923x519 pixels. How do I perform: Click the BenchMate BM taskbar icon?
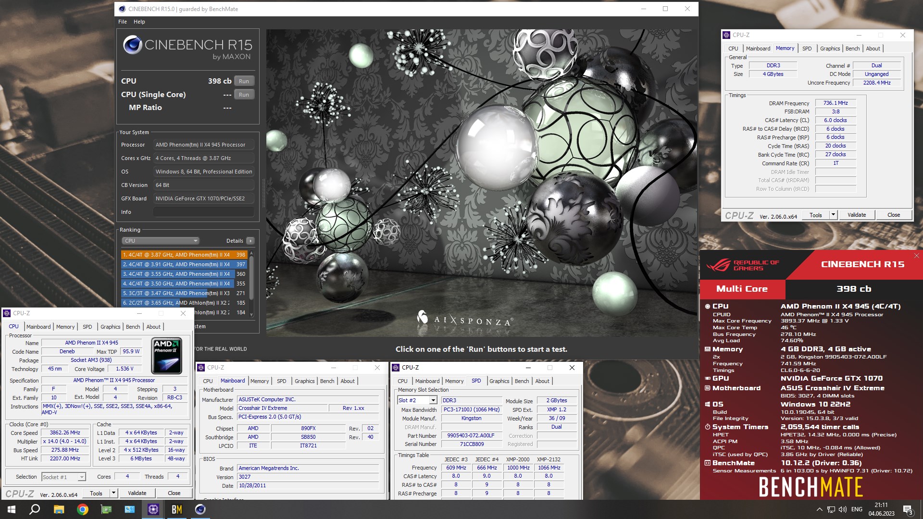point(176,509)
